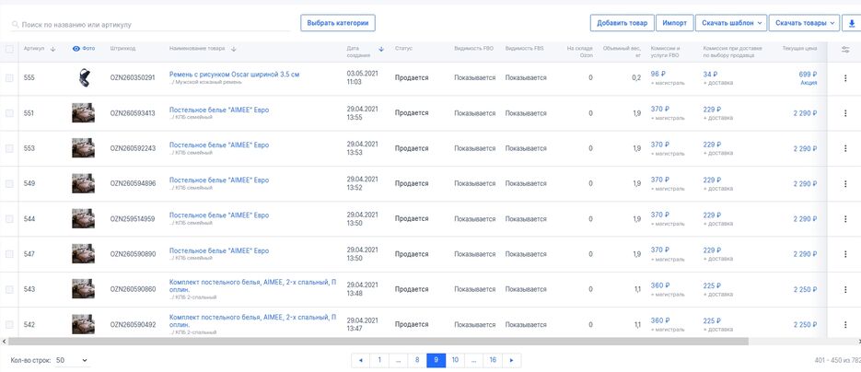
Task: Go to previous page arrow
Action: (361, 360)
